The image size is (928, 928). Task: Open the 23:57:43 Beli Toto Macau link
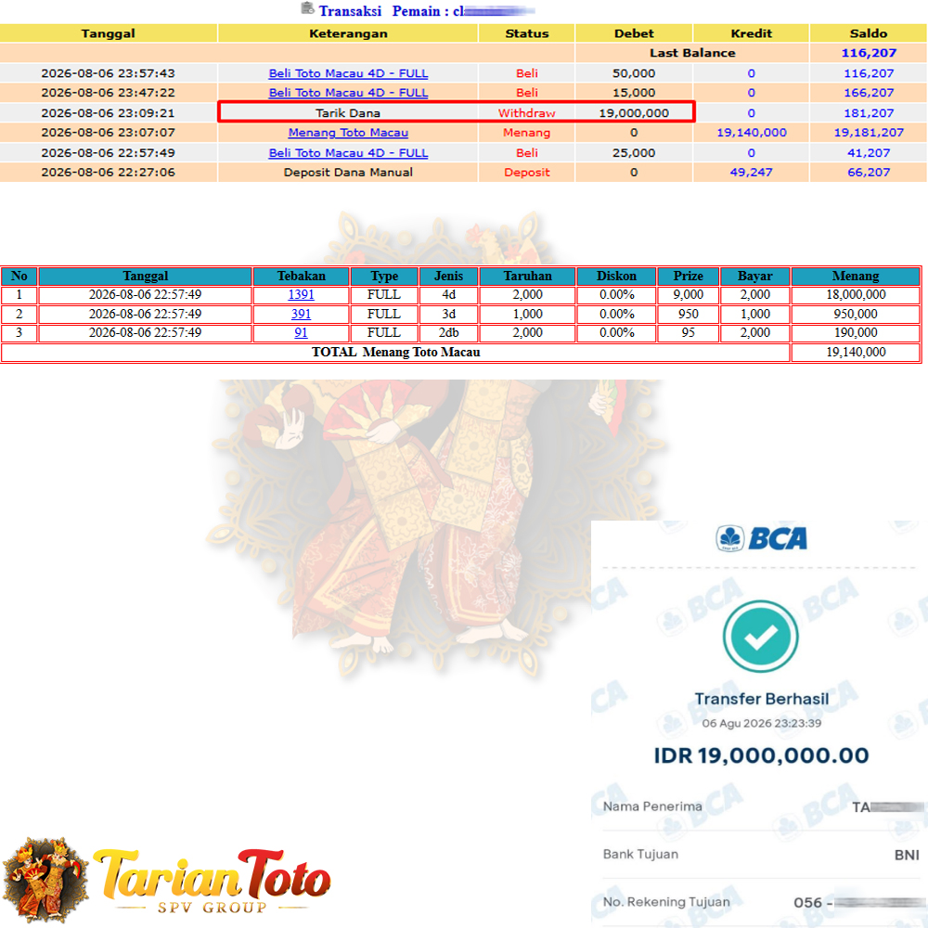click(x=348, y=73)
